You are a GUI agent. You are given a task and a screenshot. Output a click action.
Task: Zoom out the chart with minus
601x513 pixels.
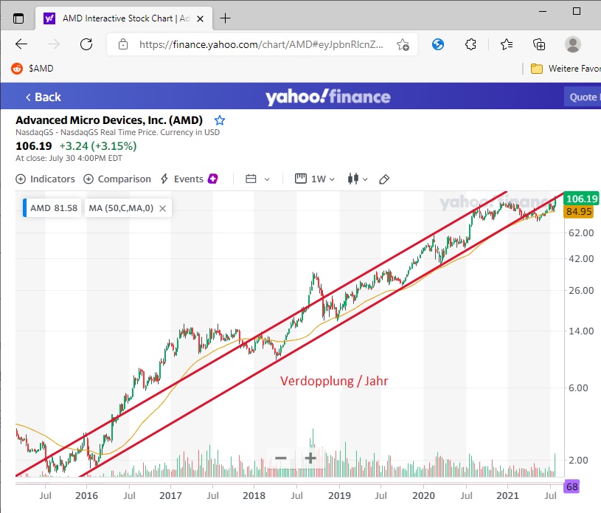pos(280,458)
